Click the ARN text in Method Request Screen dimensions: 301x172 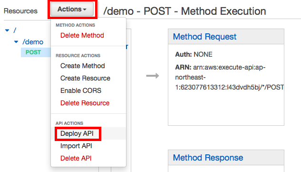coord(229,77)
